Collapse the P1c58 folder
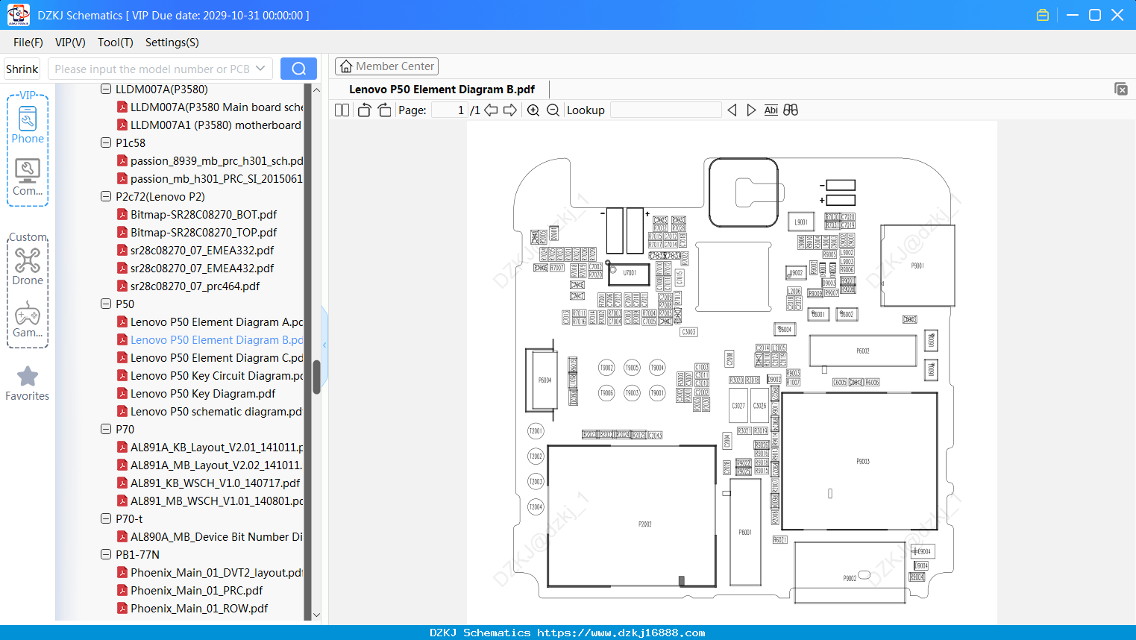The width and height of the screenshot is (1136, 640). coord(106,143)
